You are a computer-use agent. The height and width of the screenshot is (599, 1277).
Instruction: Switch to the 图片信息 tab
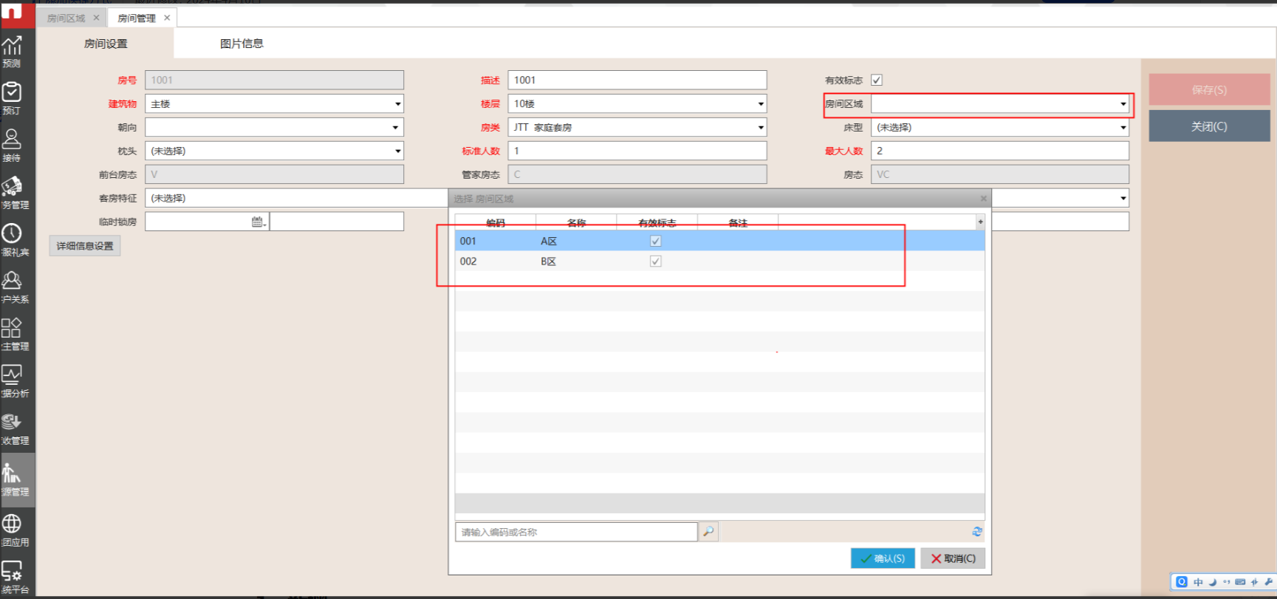point(242,44)
